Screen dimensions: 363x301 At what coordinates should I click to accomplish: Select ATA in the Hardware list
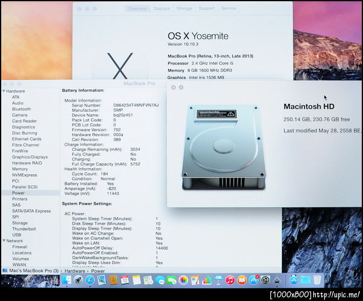click(x=16, y=97)
